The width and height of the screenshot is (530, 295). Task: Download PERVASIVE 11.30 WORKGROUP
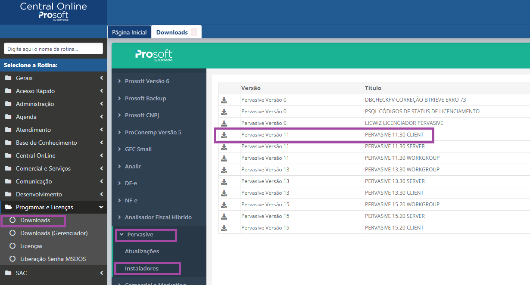[224, 158]
